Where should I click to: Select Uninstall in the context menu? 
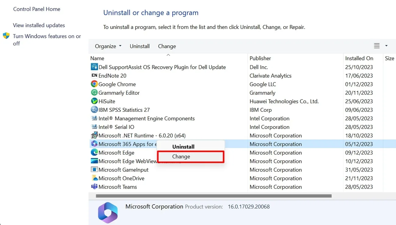[x=183, y=146]
